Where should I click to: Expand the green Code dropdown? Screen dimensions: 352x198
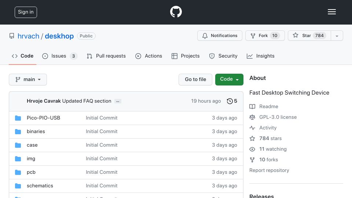click(229, 80)
